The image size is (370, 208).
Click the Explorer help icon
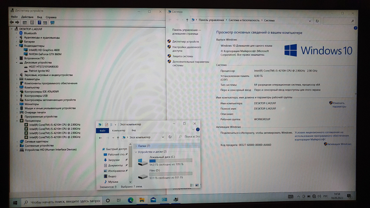click(x=198, y=129)
